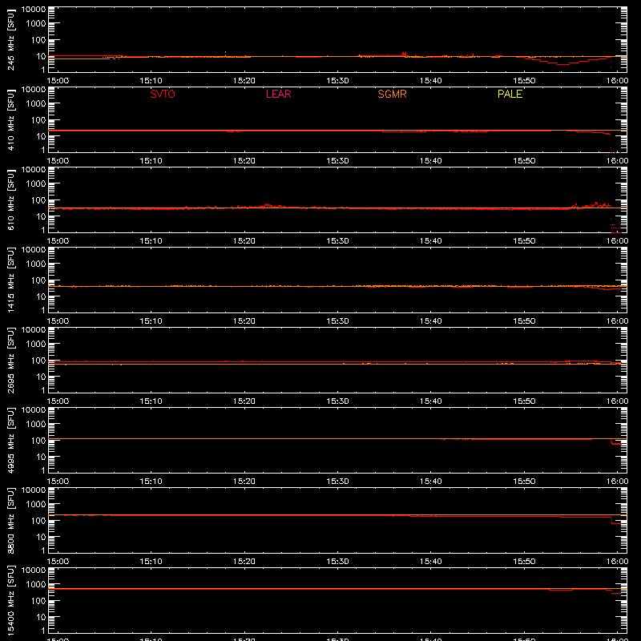Select the 245 MHz [SFU] axis title
Viewport: 641px width, 641px height.
click(x=10, y=39)
